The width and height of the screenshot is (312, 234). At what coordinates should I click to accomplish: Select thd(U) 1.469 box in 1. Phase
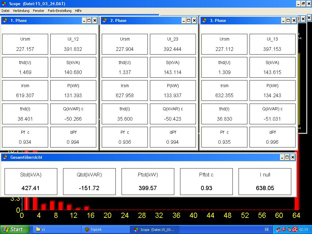tap(25, 67)
